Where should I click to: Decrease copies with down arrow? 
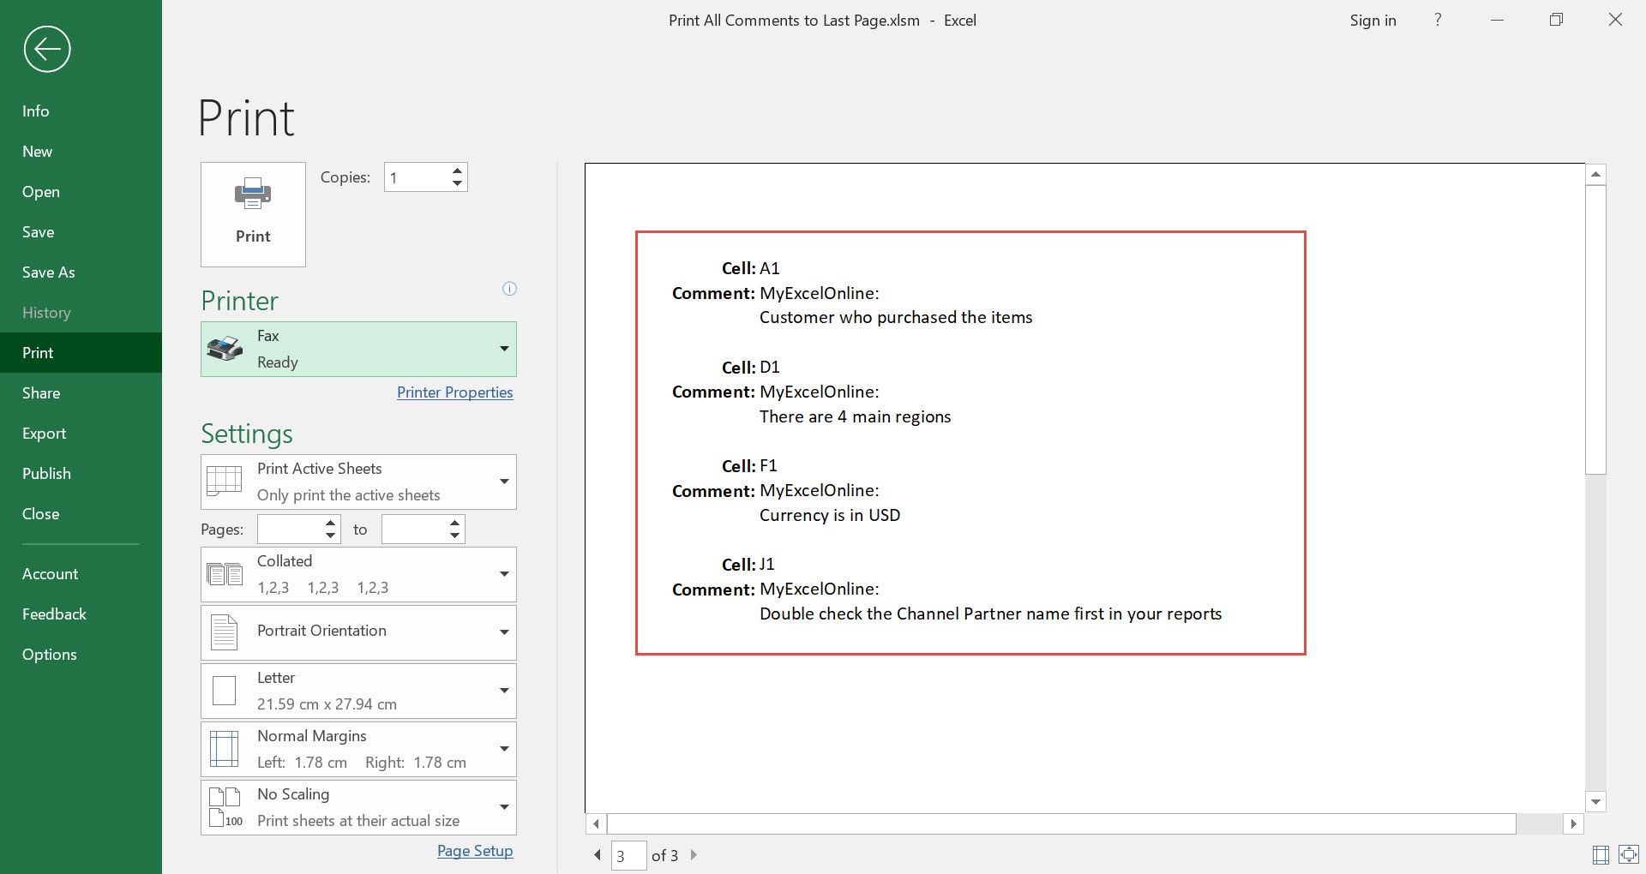(x=458, y=184)
